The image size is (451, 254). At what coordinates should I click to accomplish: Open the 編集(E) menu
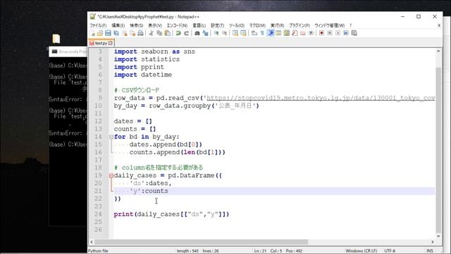pos(118,25)
